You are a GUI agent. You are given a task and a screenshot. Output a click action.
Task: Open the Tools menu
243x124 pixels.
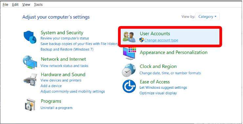38,5
